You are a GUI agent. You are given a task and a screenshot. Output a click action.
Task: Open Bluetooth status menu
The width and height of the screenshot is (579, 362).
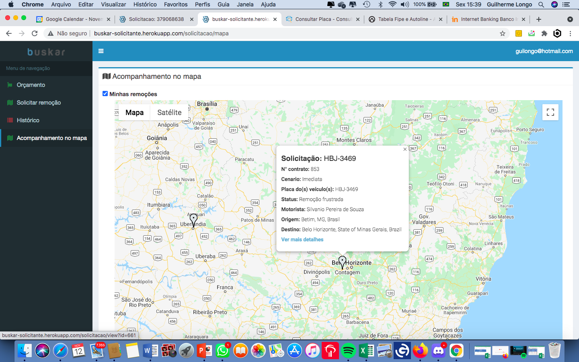coord(380,4)
